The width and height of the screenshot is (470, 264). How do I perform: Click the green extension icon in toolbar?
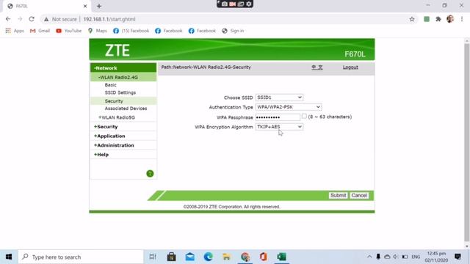coord(427,19)
